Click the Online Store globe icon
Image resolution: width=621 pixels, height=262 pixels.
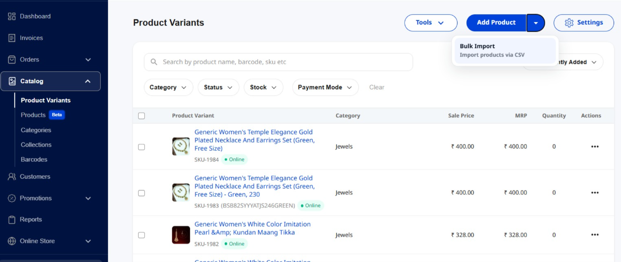12,241
